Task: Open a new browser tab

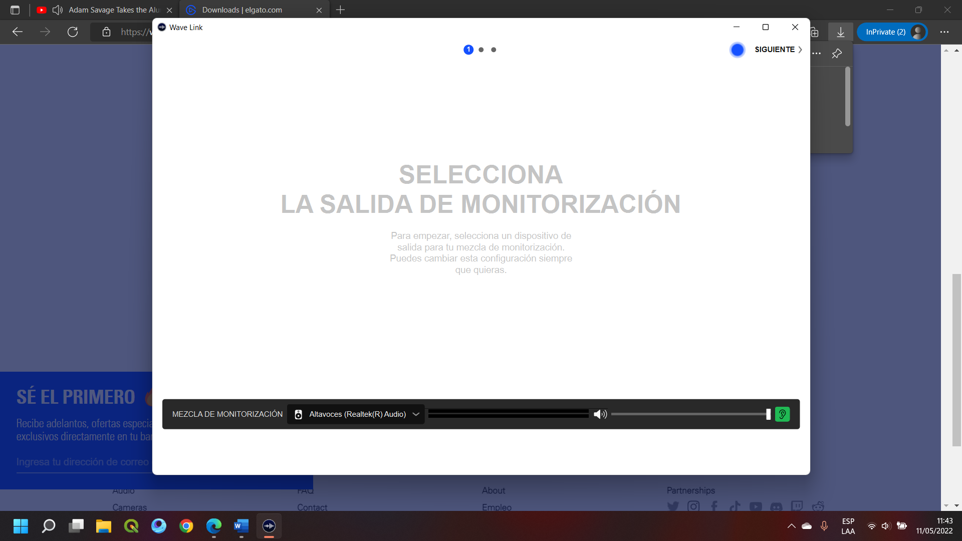Action: coord(340,10)
